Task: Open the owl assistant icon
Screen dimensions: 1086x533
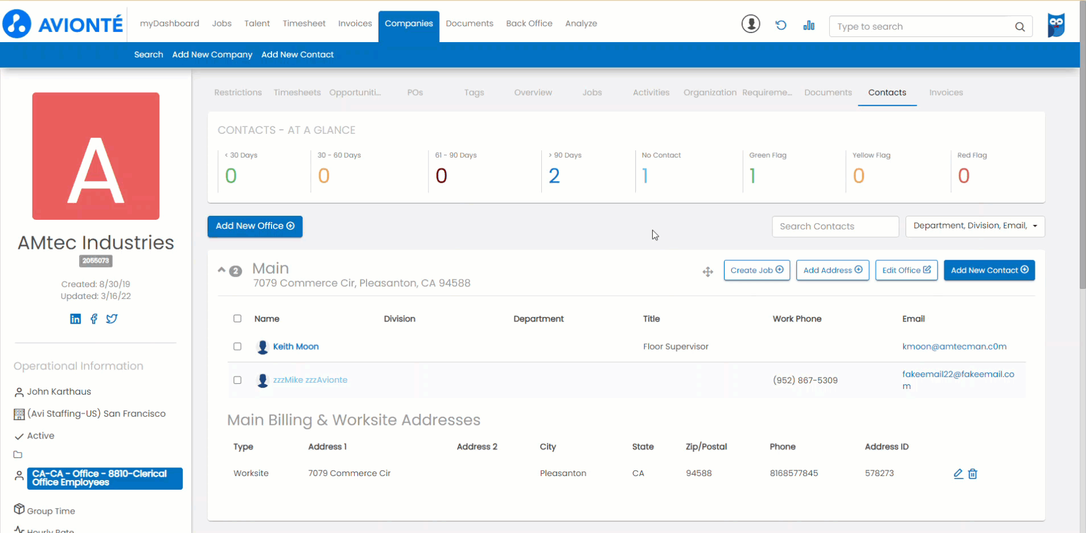Action: tap(1056, 25)
